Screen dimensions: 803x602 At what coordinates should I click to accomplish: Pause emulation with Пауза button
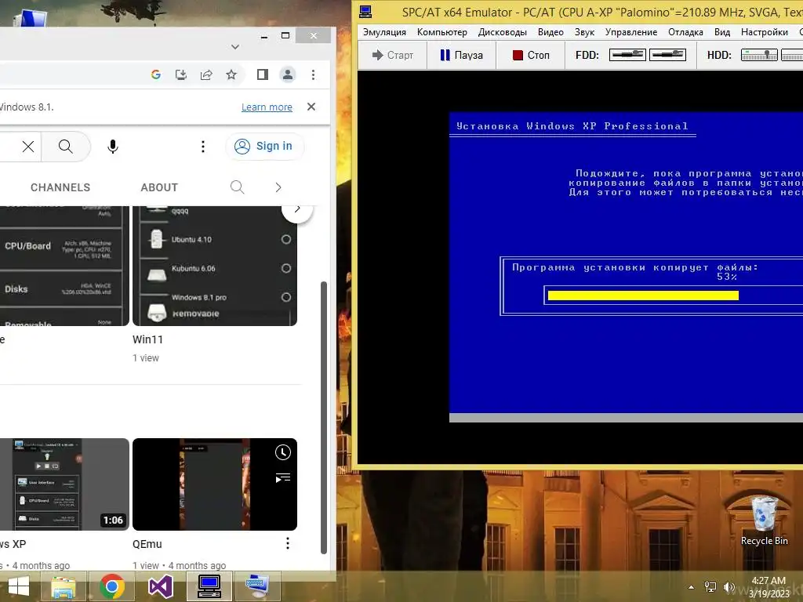coord(461,56)
